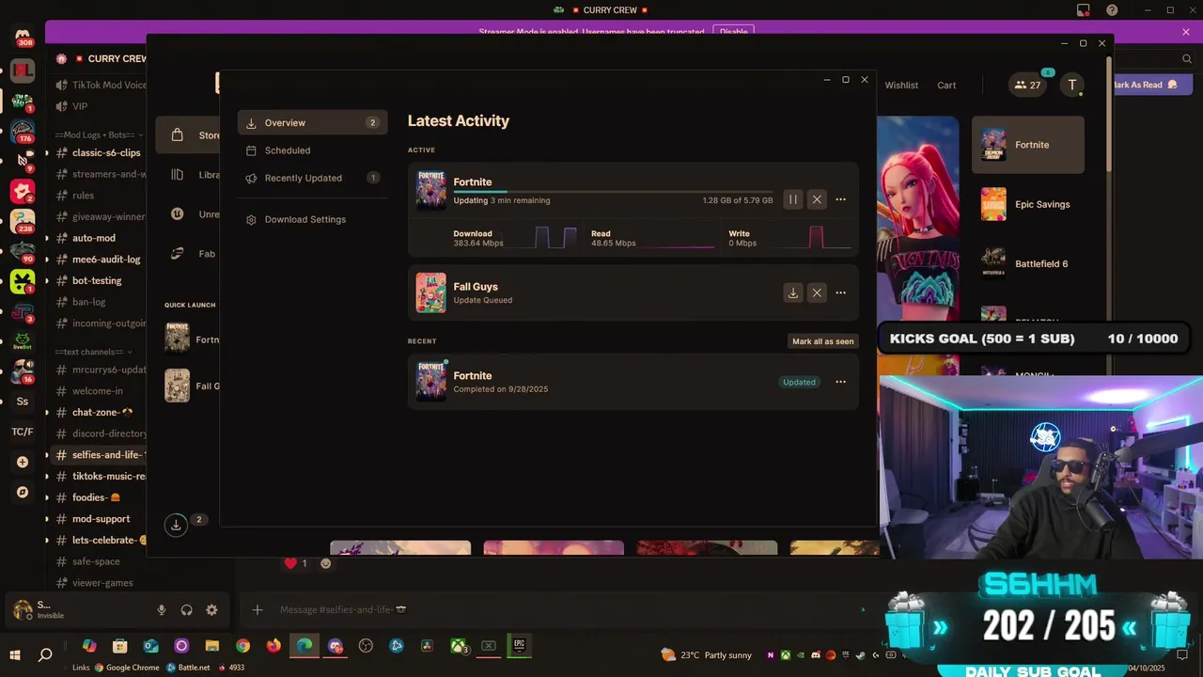1203x677 pixels.
Task: Open the Recently Updated tab
Action: pyautogui.click(x=312, y=178)
